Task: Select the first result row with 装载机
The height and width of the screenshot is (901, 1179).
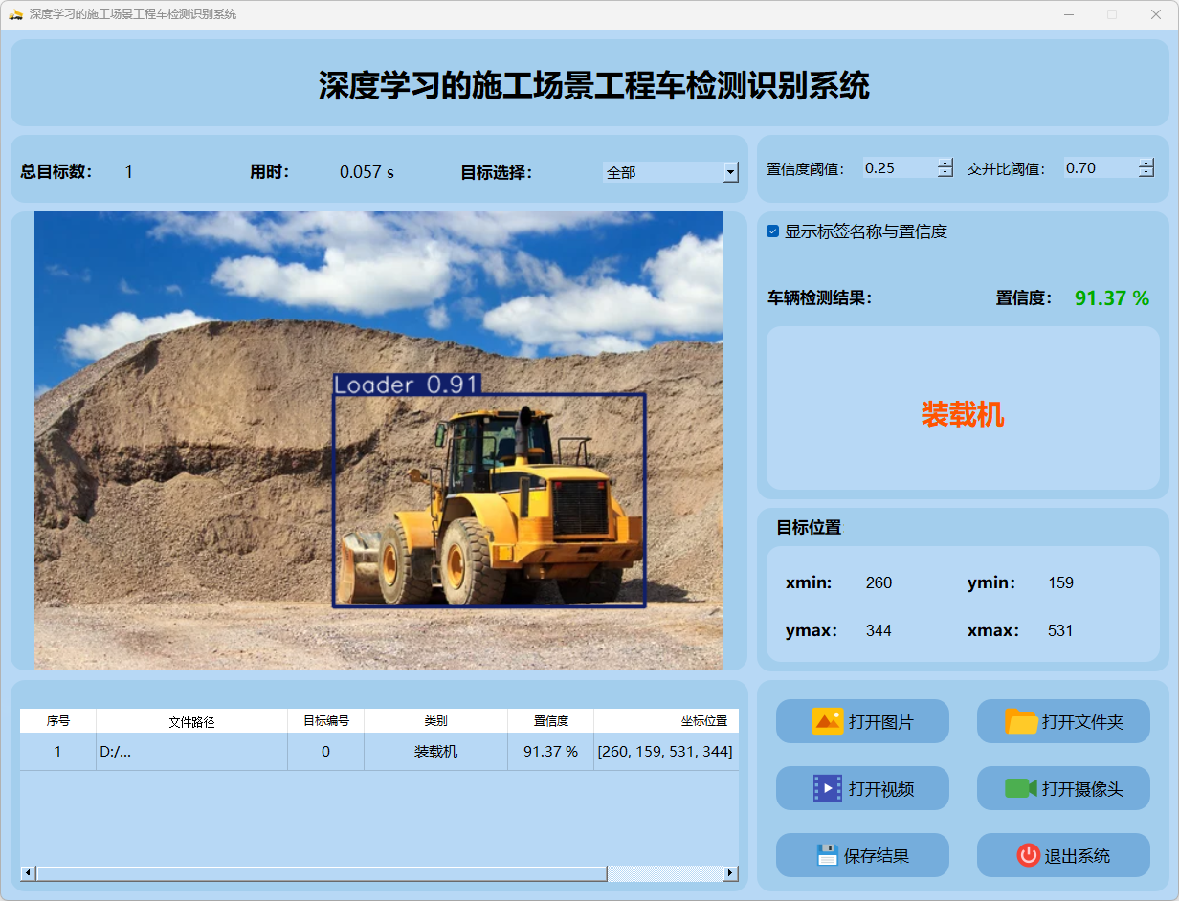Action: [435, 752]
